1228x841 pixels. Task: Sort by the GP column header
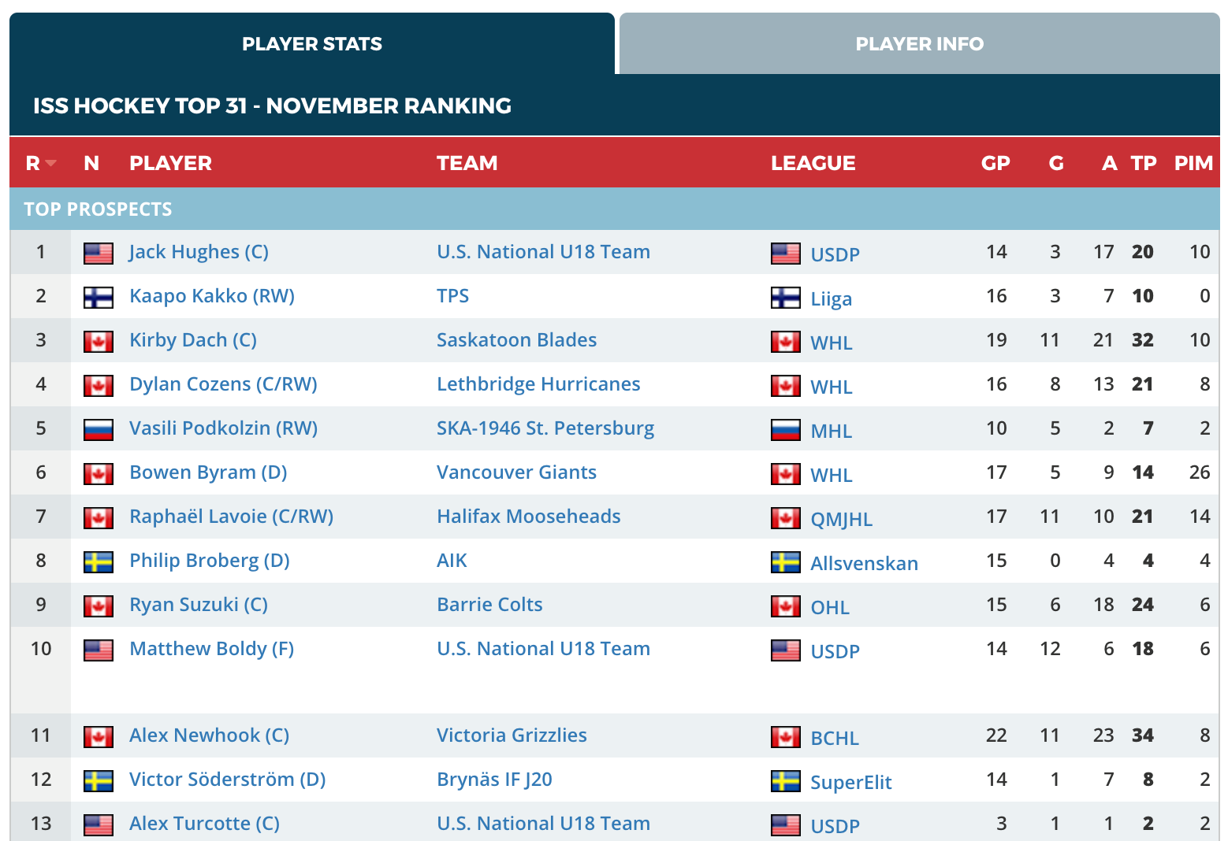(x=995, y=163)
